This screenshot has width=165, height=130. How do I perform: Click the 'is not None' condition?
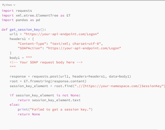[67, 95]
